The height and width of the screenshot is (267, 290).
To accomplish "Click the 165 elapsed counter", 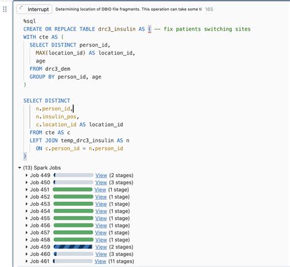I will (x=209, y=9).
